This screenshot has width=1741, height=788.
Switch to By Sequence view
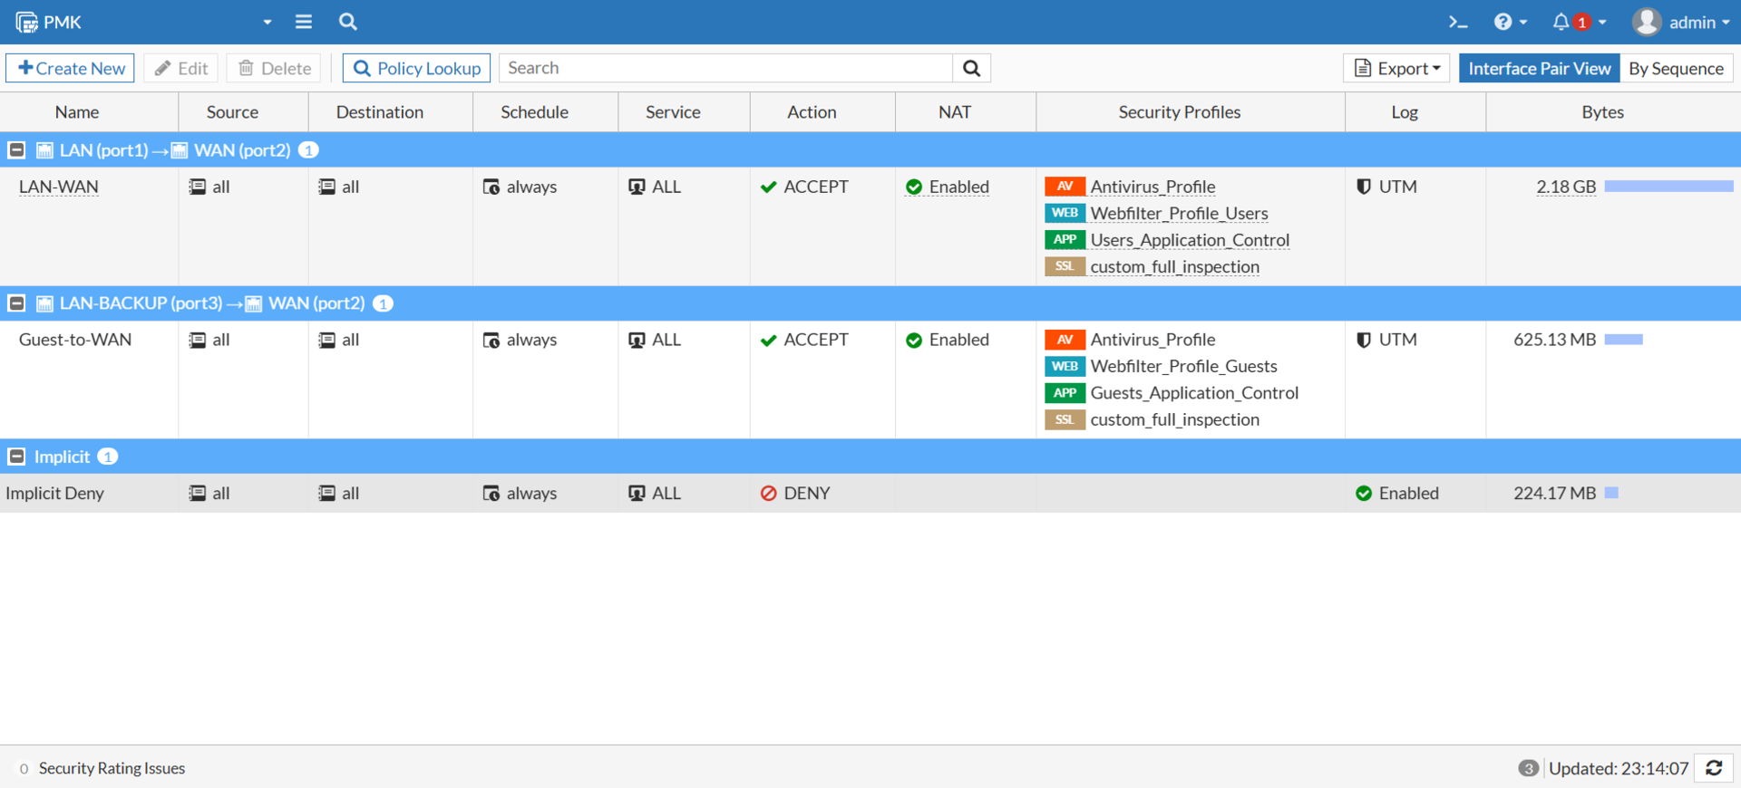[x=1676, y=68]
